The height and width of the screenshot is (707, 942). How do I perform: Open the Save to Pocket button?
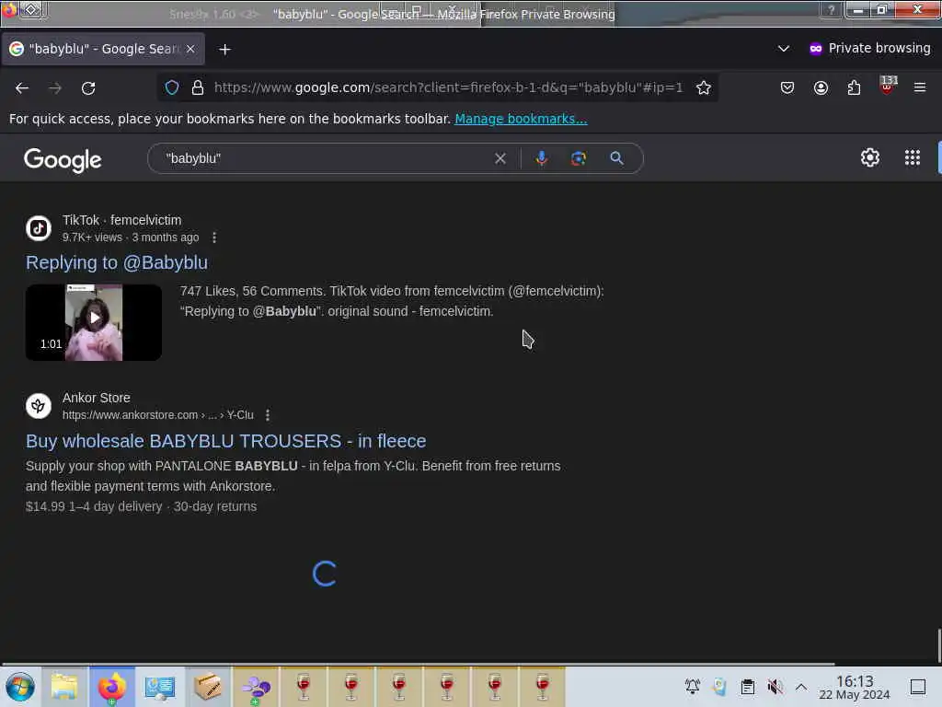[787, 87]
